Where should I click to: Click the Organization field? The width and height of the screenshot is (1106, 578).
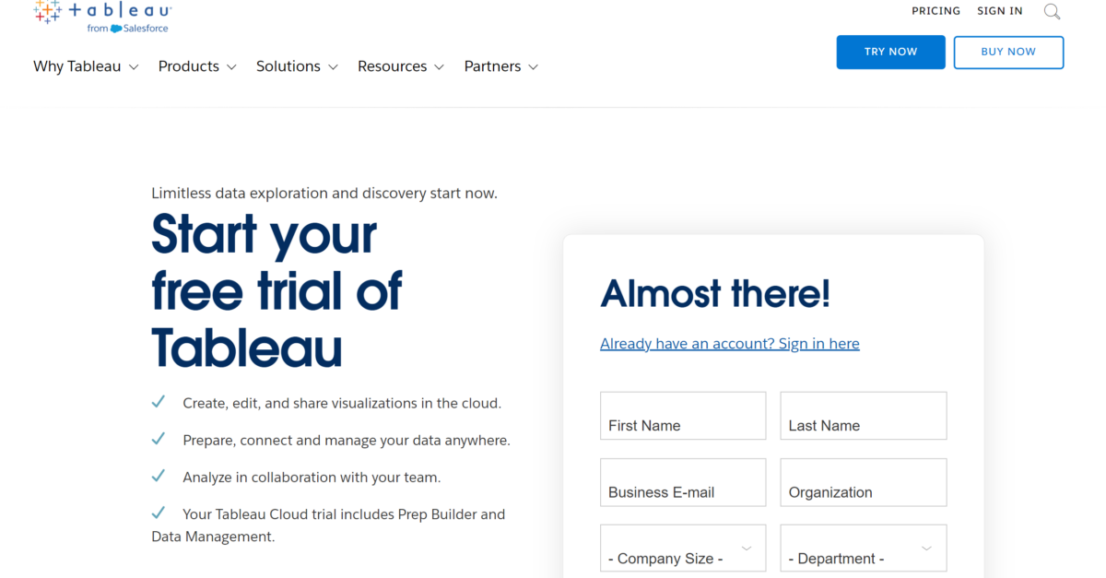coord(863,482)
